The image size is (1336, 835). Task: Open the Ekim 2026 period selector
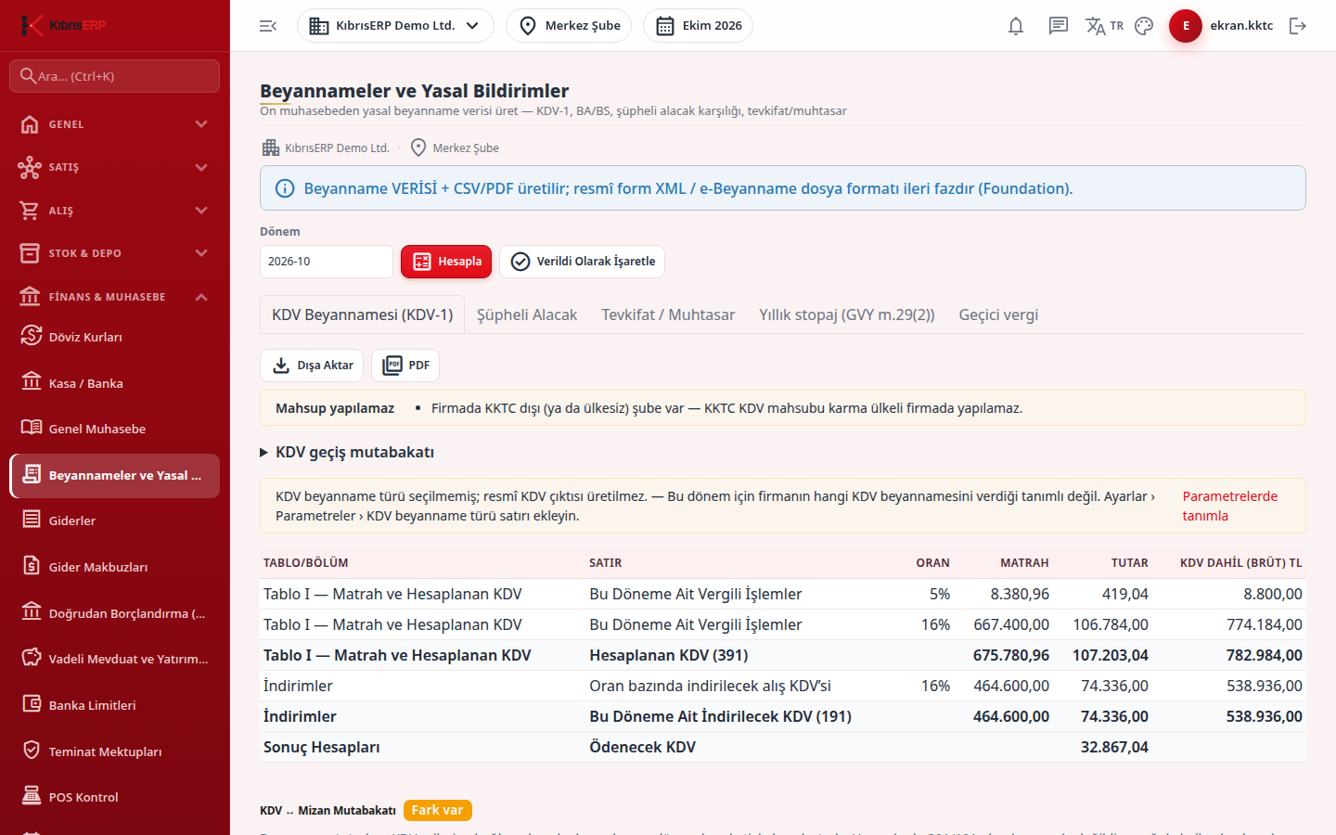tap(698, 26)
